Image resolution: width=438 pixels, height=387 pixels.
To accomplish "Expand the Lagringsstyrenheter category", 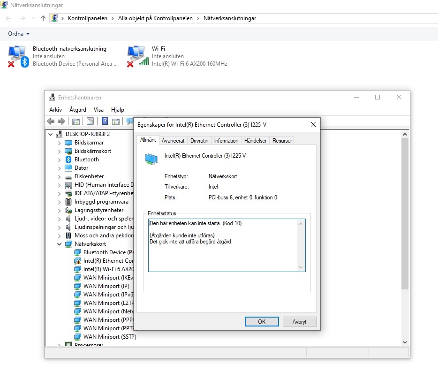I will click(x=59, y=211).
